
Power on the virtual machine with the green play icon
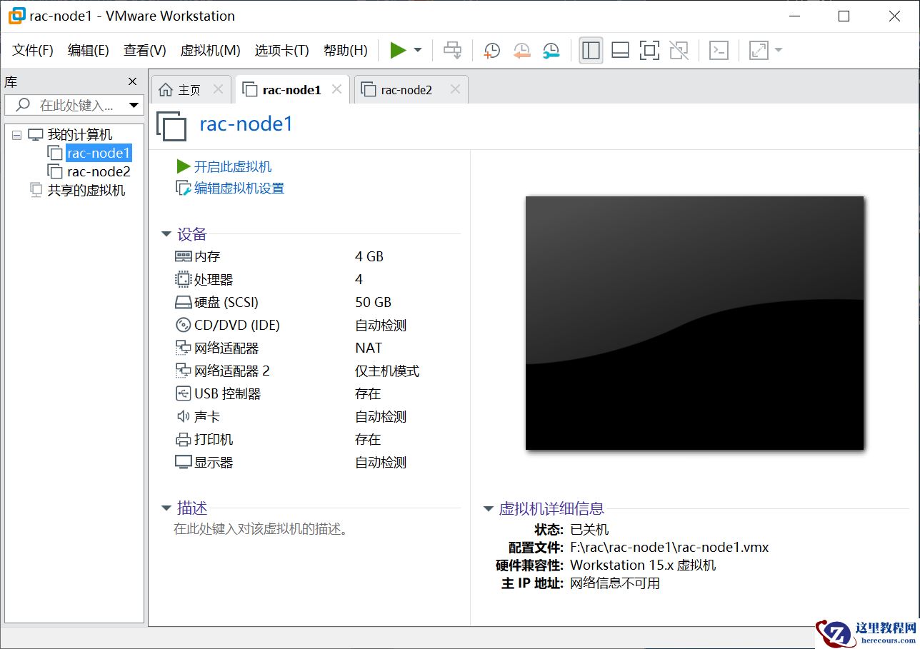(x=399, y=50)
